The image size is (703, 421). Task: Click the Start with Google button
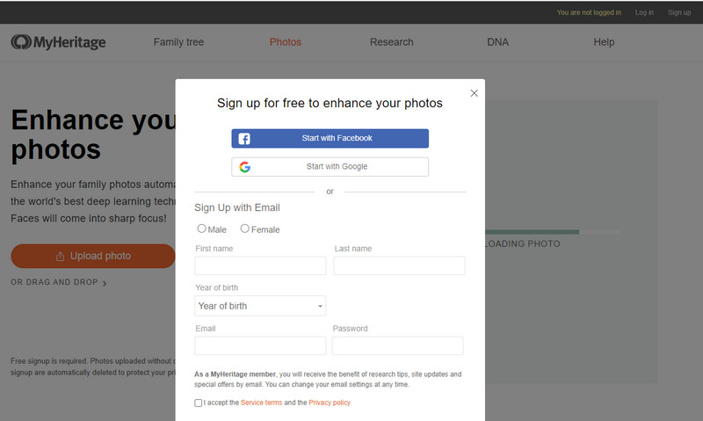(x=330, y=167)
